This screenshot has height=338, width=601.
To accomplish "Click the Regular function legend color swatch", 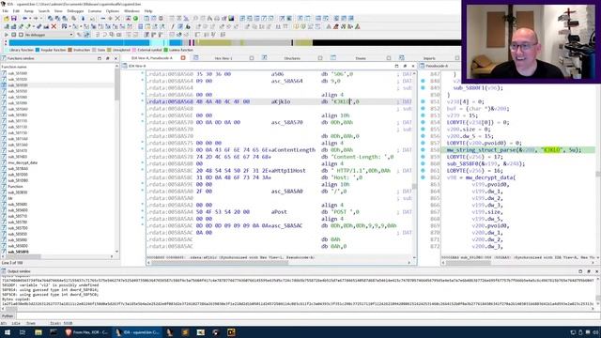I will 38,50.
